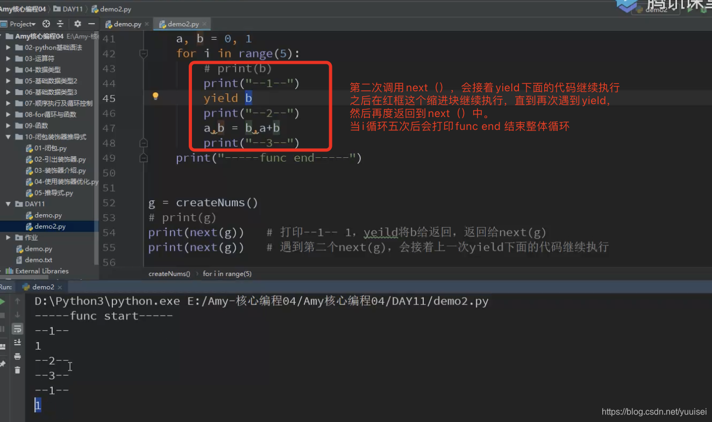Click the locate/scroll-from-source target icon
712x422 pixels.
(46, 24)
